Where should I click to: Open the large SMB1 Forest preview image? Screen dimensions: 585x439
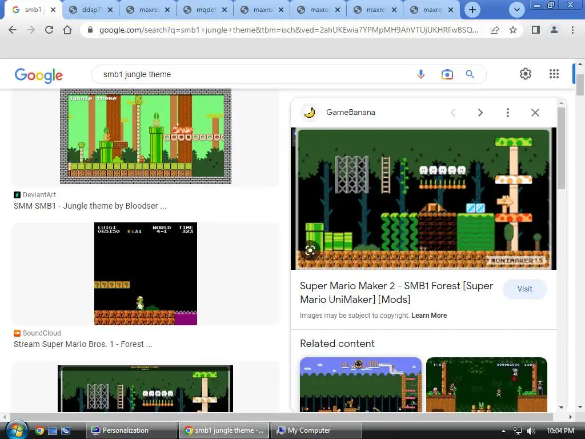click(x=423, y=198)
